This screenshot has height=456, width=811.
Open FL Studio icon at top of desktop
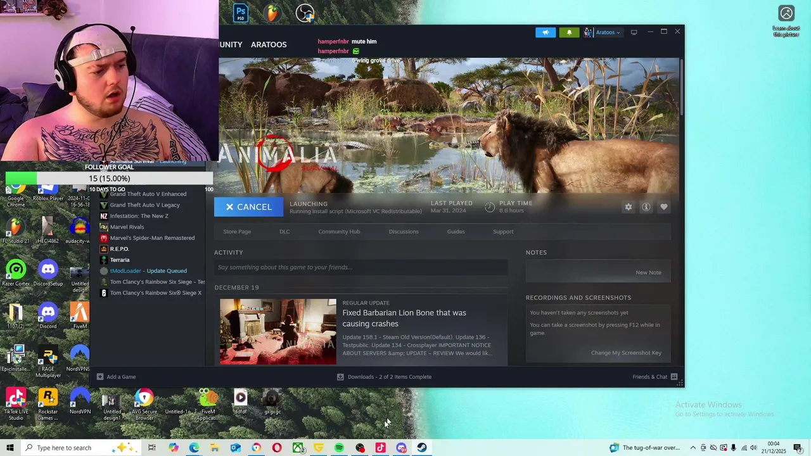(272, 13)
